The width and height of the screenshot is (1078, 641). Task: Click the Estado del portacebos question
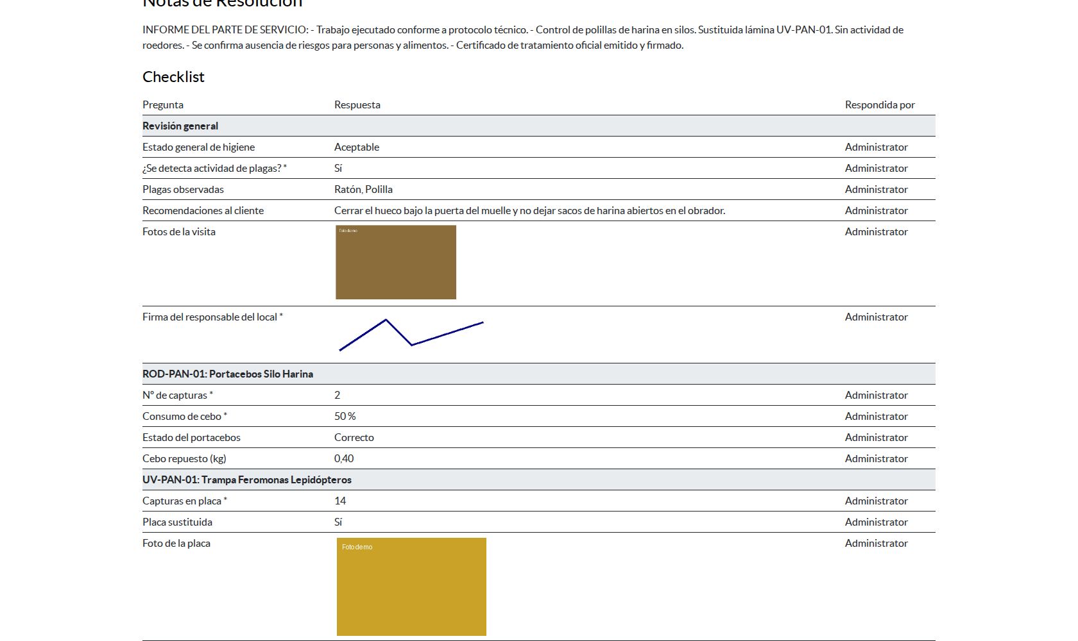coord(191,437)
